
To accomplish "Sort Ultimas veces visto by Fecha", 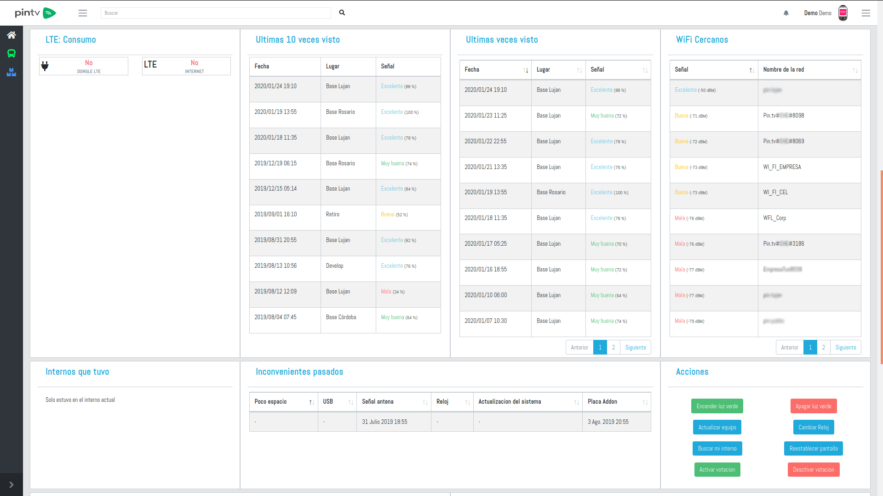I will (495, 70).
